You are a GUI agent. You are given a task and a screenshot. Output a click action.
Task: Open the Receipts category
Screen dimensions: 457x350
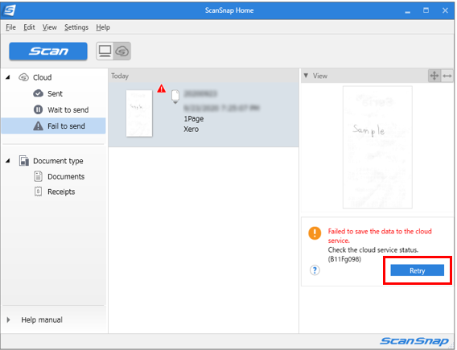coord(61,191)
